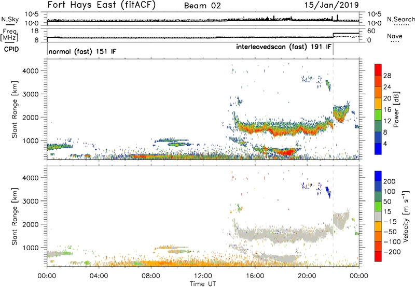Screen dimensions: 415x287
Task: Click the Freq. [MHz] axis label
Action: coord(9,35)
